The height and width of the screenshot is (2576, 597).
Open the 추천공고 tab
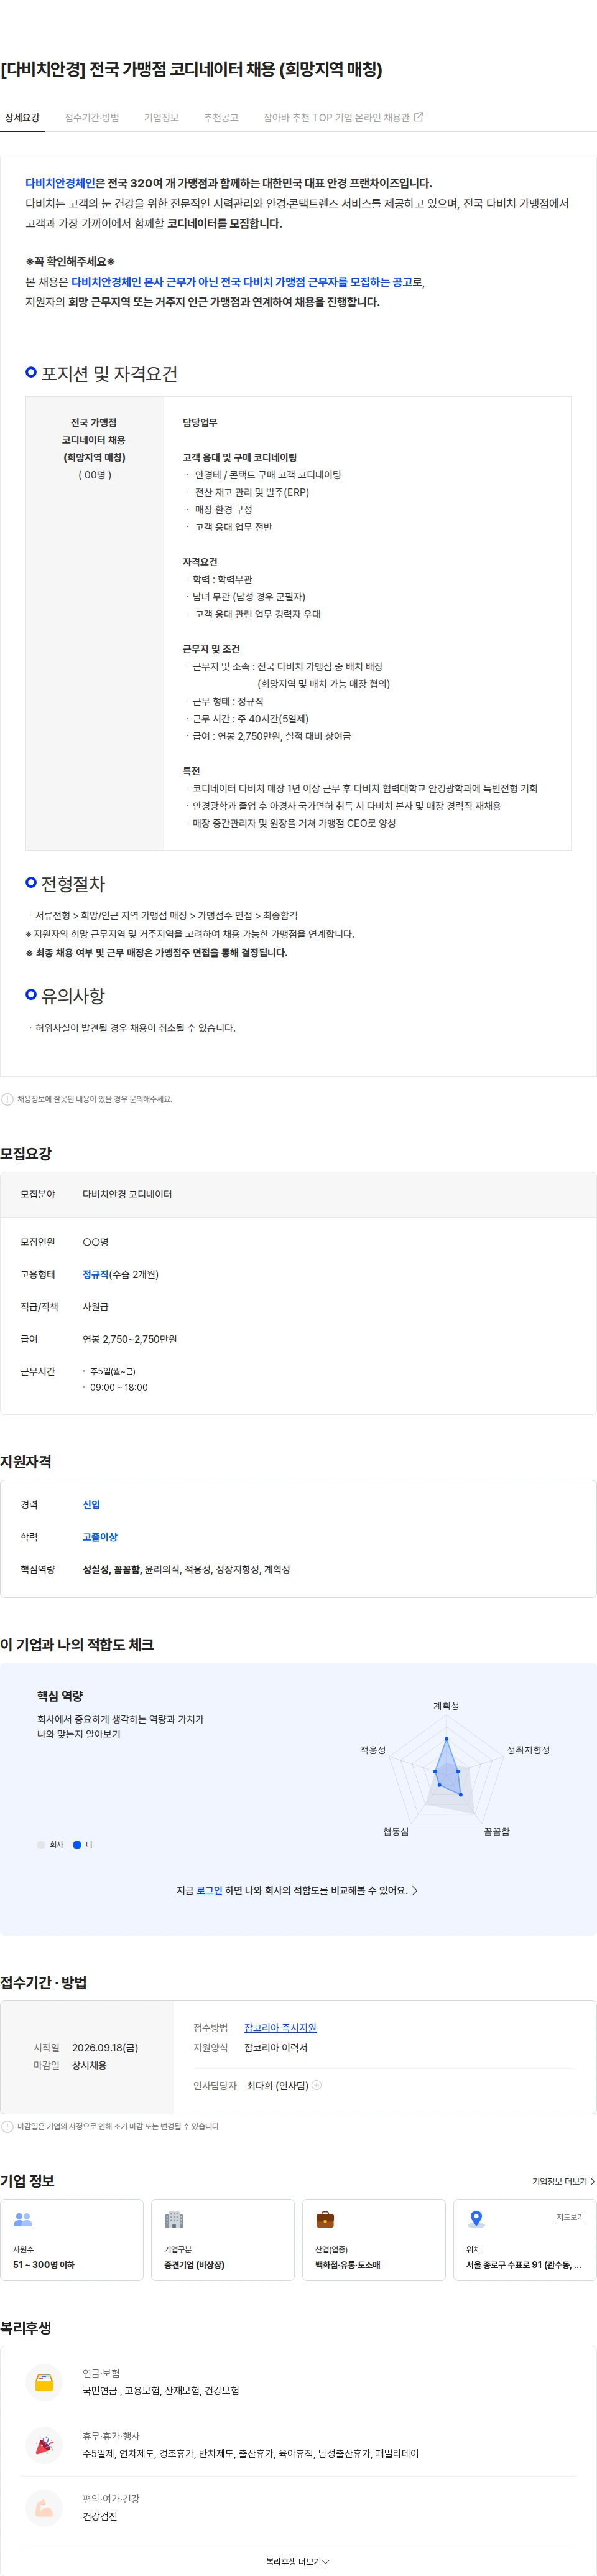[221, 118]
